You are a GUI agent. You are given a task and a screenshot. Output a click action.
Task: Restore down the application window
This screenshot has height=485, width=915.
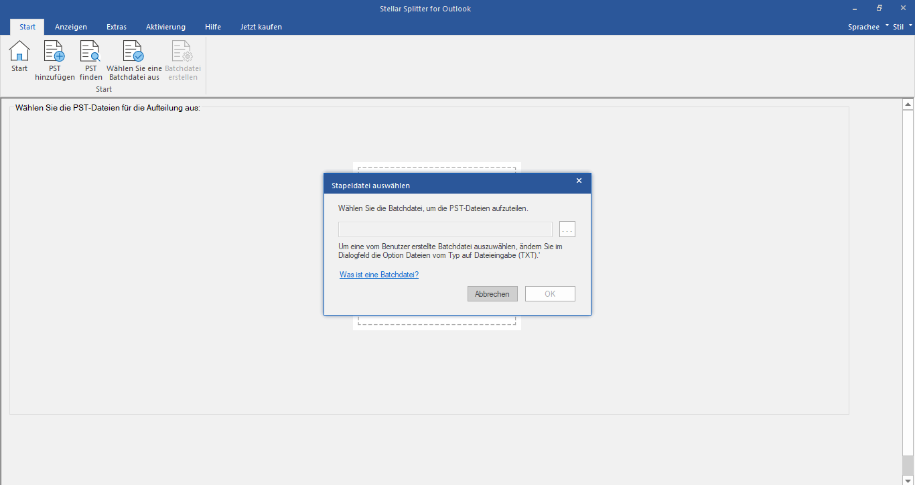pyautogui.click(x=879, y=8)
